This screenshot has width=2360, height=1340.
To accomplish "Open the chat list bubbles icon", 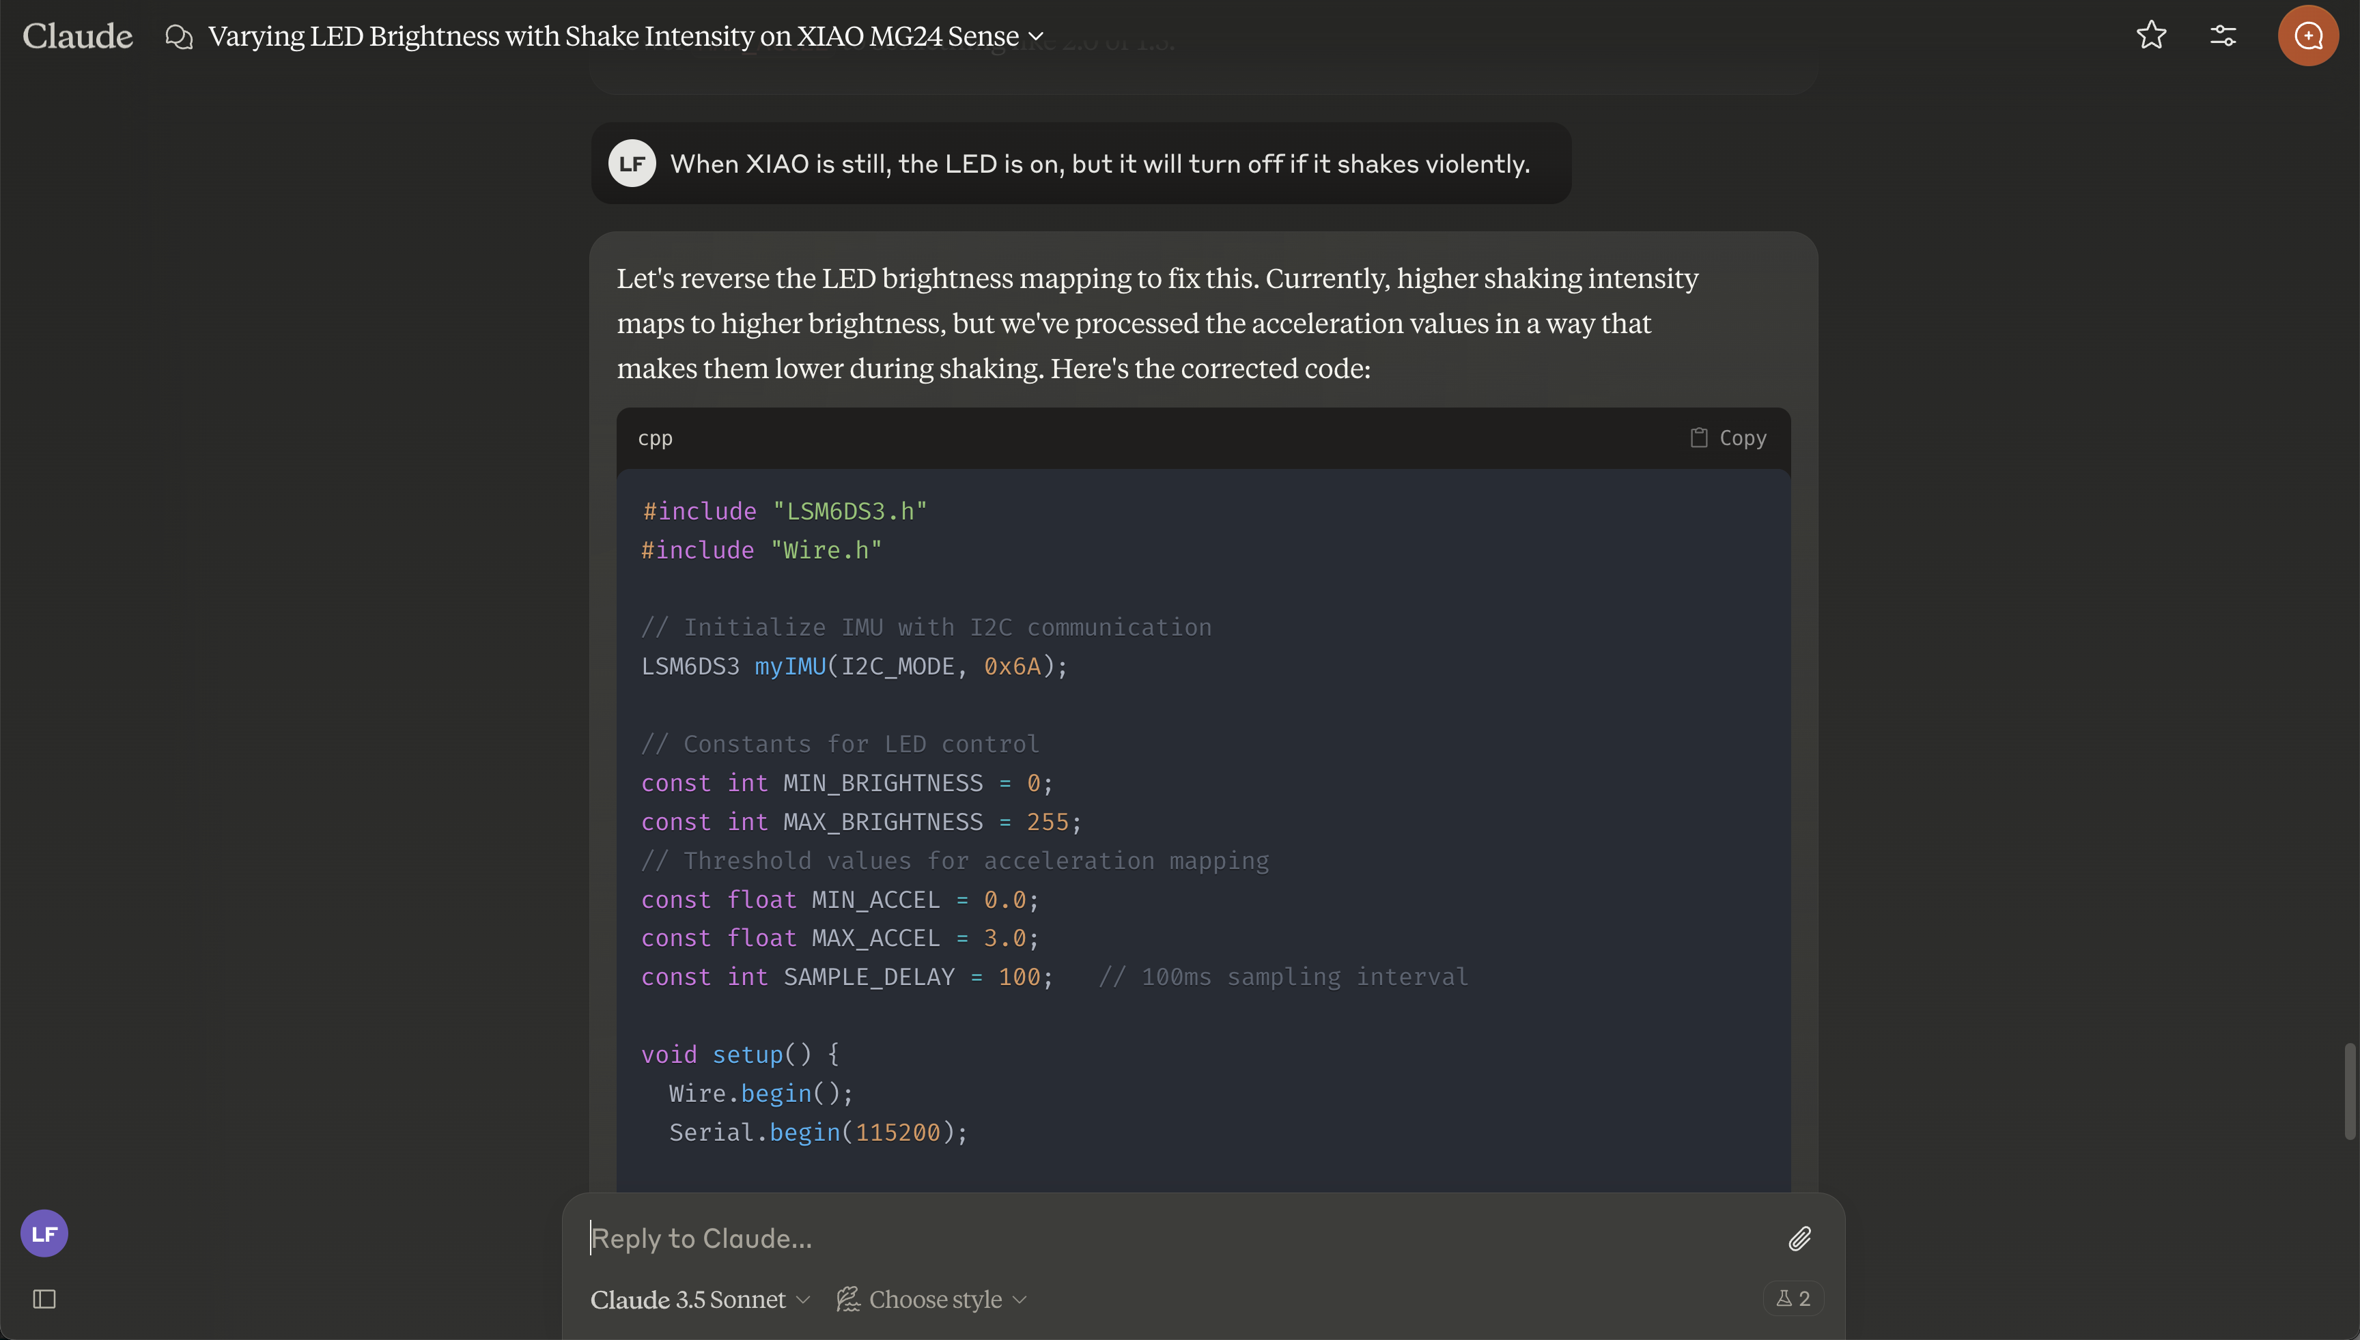I will [x=178, y=37].
